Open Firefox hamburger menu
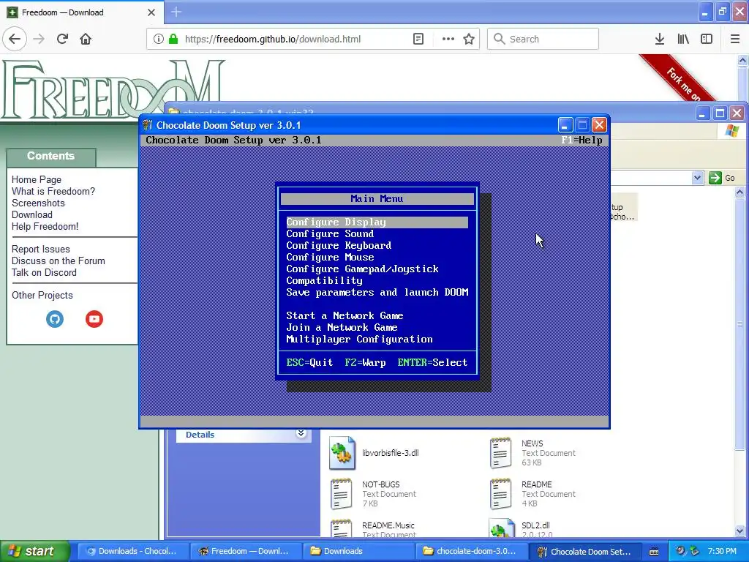This screenshot has height=562, width=749. [735, 40]
